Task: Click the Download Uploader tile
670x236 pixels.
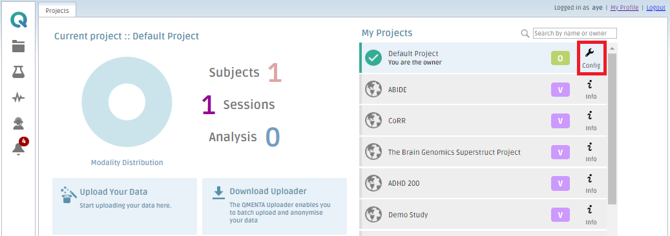Action: (275, 206)
